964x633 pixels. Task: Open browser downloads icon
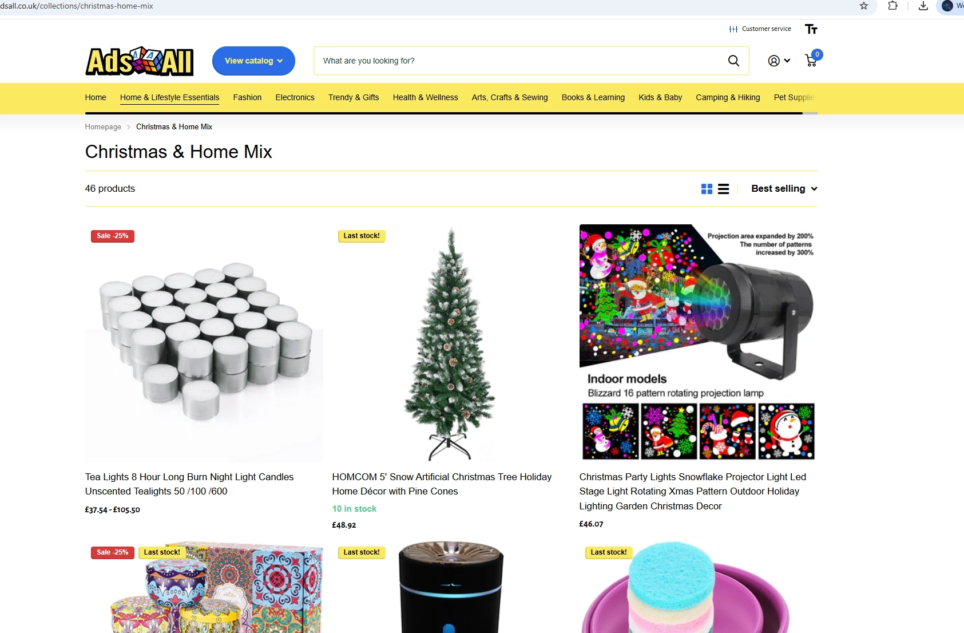(923, 6)
